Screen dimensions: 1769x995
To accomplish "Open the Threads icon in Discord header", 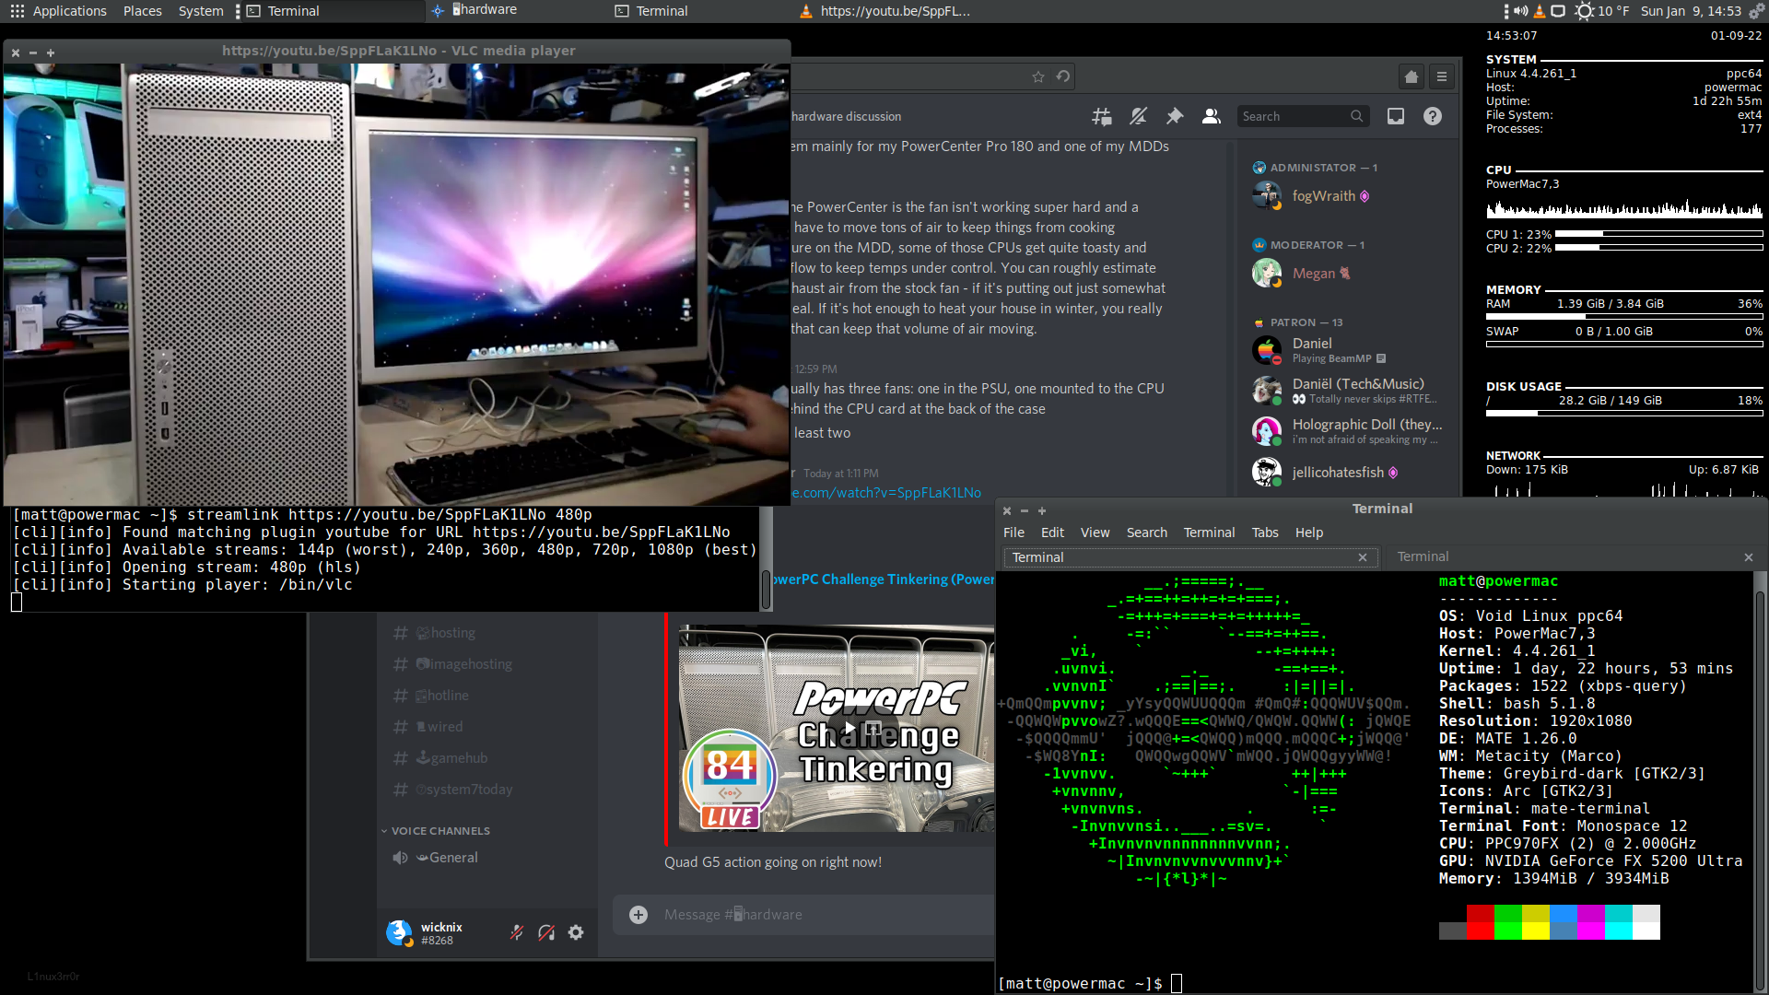I will 1101,116.
